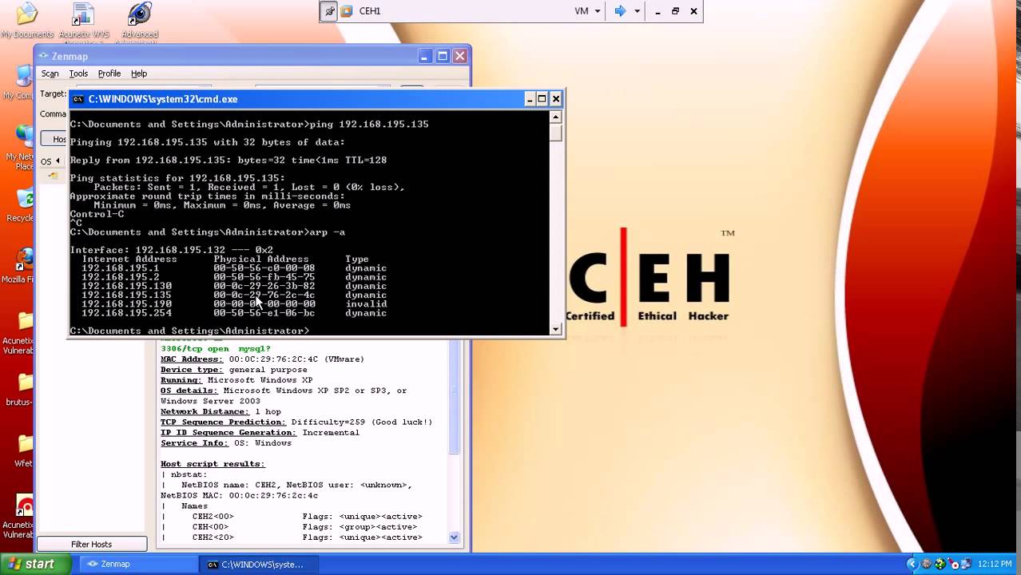The height and width of the screenshot is (575, 1021).
Task: Click the cmd.exe title bar icon
Action: 78,99
